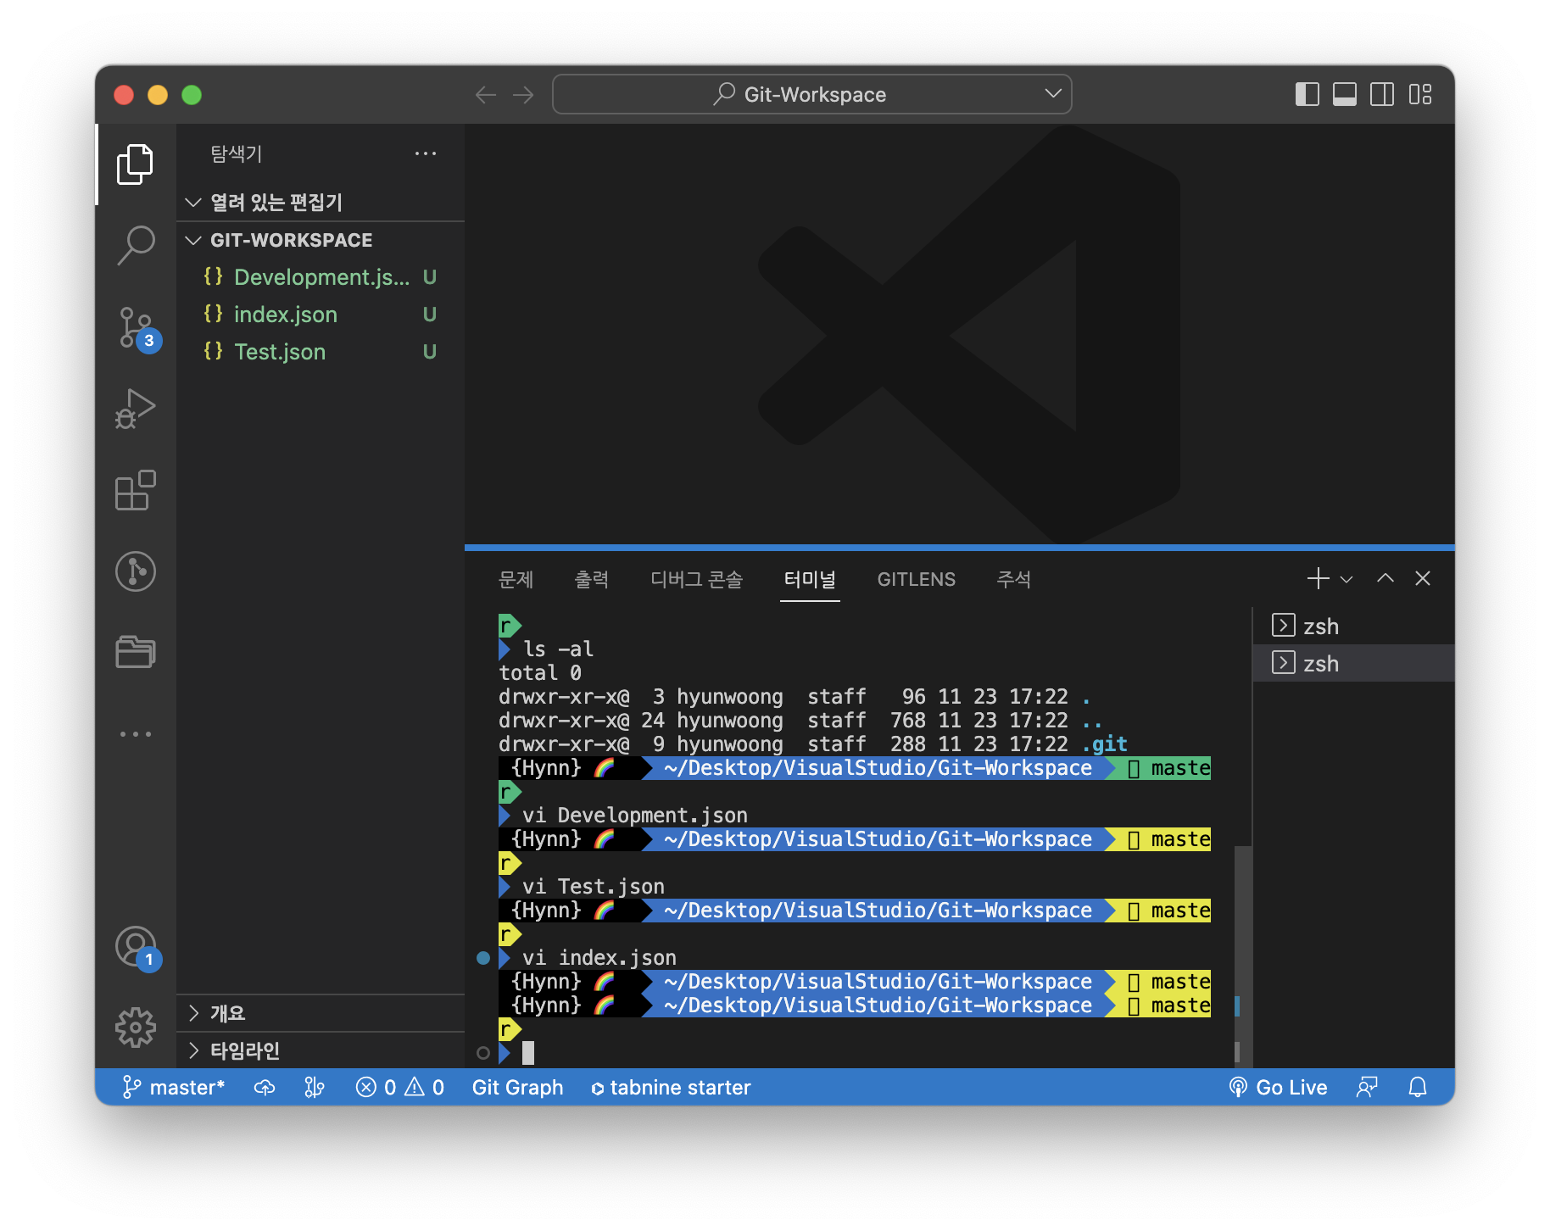The image size is (1550, 1231).
Task: Open the Test.json file
Action: [321, 352]
